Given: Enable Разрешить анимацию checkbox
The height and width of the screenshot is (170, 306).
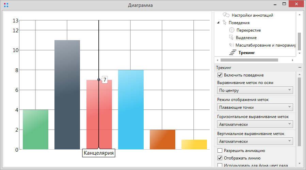Looking at the screenshot, I should (x=220, y=151).
